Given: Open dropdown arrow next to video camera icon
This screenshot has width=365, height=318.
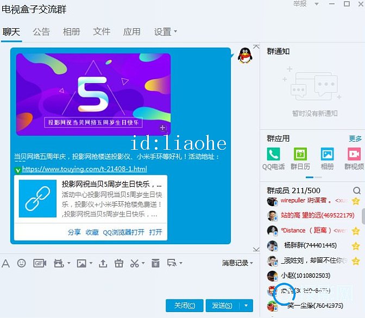Looking at the screenshot, I should [x=69, y=263].
